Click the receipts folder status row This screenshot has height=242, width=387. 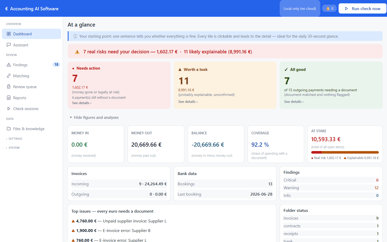tap(331, 233)
